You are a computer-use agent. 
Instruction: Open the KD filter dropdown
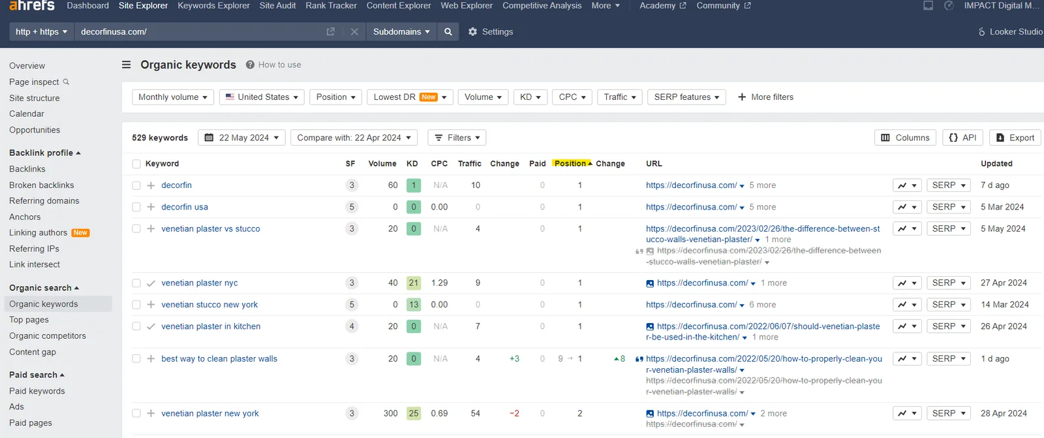click(530, 97)
